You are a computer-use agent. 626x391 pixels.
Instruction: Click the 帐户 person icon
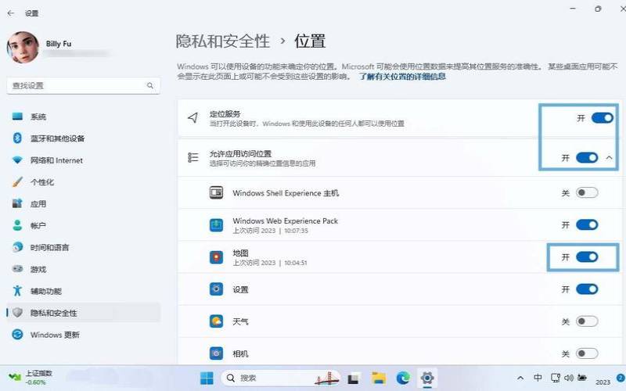[x=17, y=225]
